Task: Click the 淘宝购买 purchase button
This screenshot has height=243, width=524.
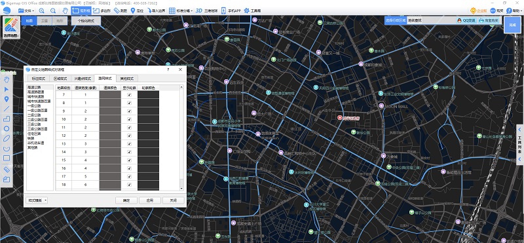Action: point(489,20)
